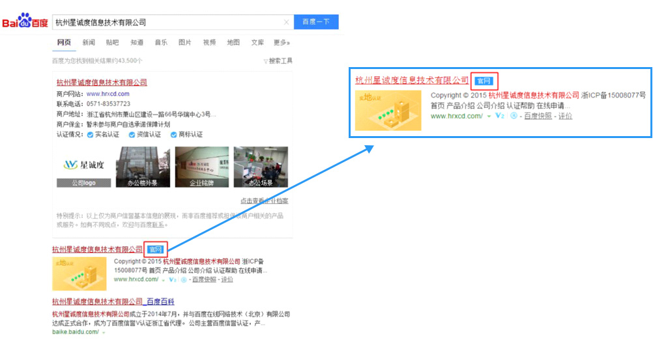Click the Baidu paw logo
The width and height of the screenshot is (653, 351).
25,21
